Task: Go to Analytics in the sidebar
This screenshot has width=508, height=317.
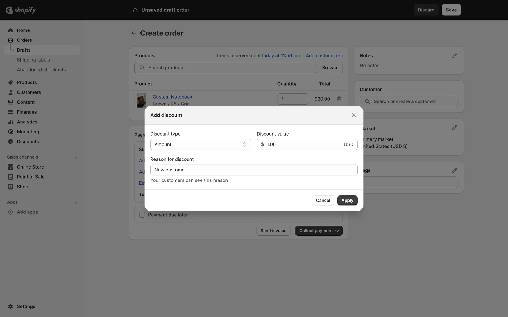Action: coord(27,122)
